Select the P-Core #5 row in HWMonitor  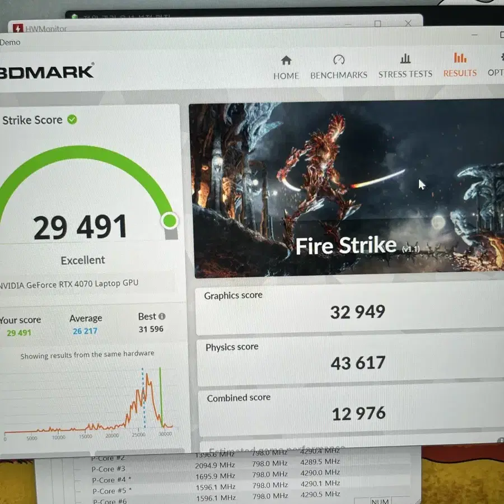click(216, 488)
